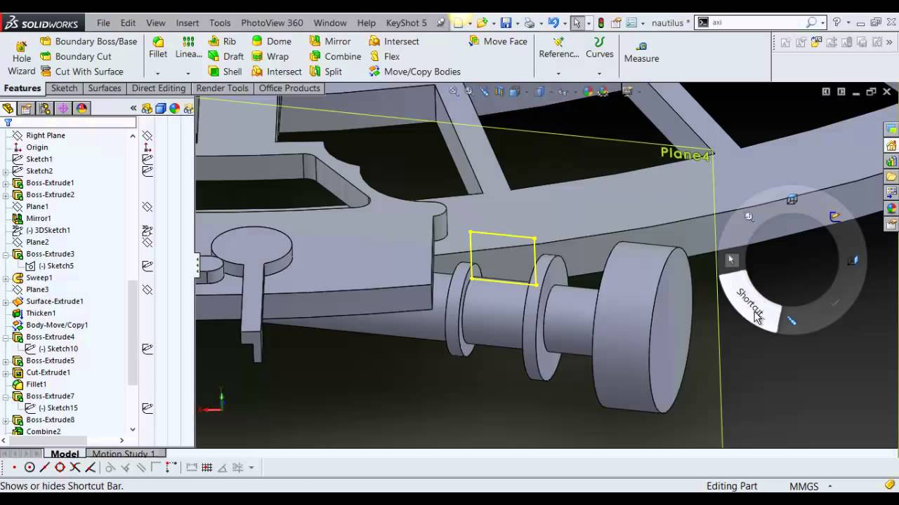Collapse the display pane with double chevron
This screenshot has width=899, height=505.
tap(133, 108)
